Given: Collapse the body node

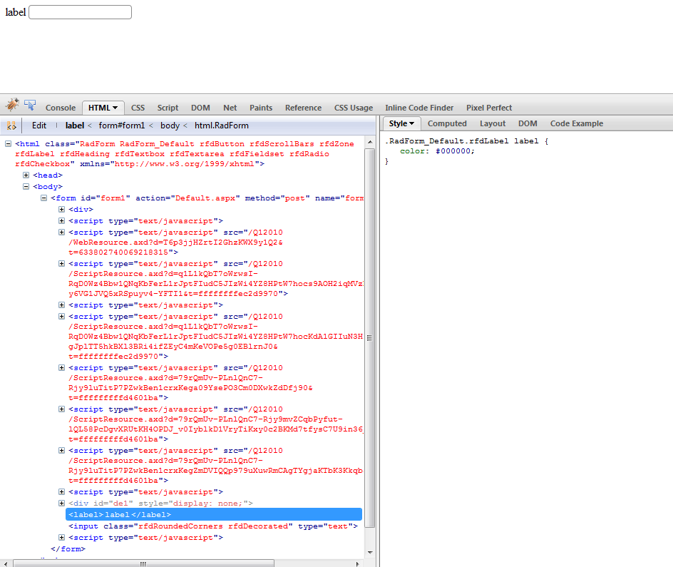Looking at the screenshot, I should (26, 187).
